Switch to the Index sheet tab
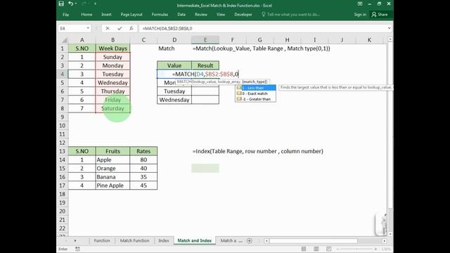450x253 pixels. [x=164, y=240]
